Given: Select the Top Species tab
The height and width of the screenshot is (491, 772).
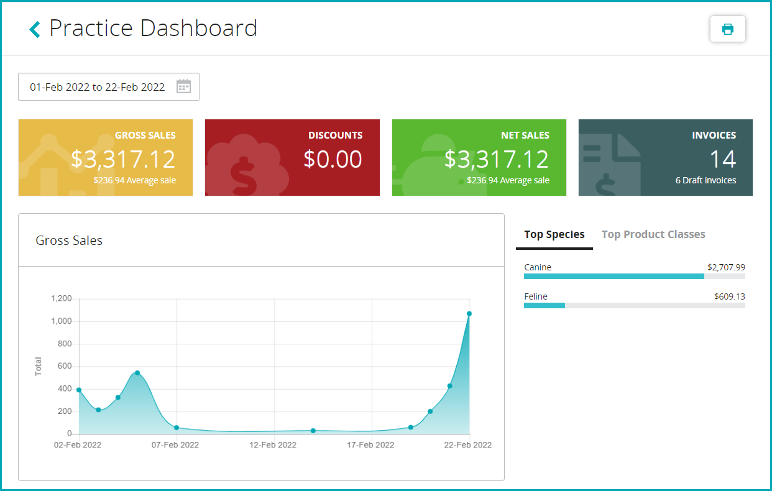Looking at the screenshot, I should coord(554,235).
